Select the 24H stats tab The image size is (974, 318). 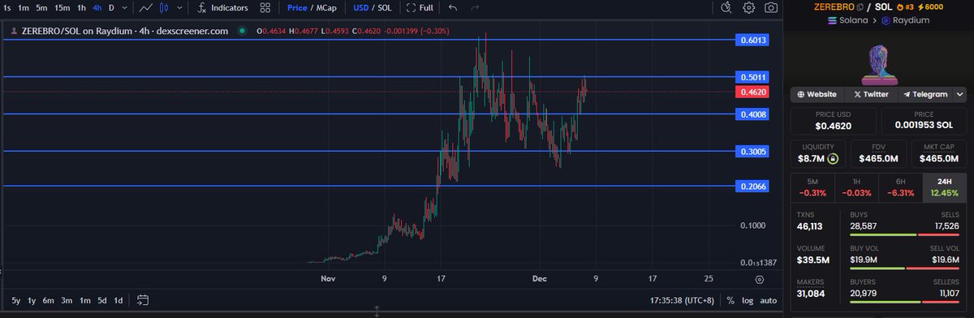pyautogui.click(x=946, y=187)
